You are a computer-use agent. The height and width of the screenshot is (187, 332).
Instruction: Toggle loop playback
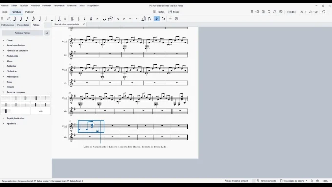[269, 12]
